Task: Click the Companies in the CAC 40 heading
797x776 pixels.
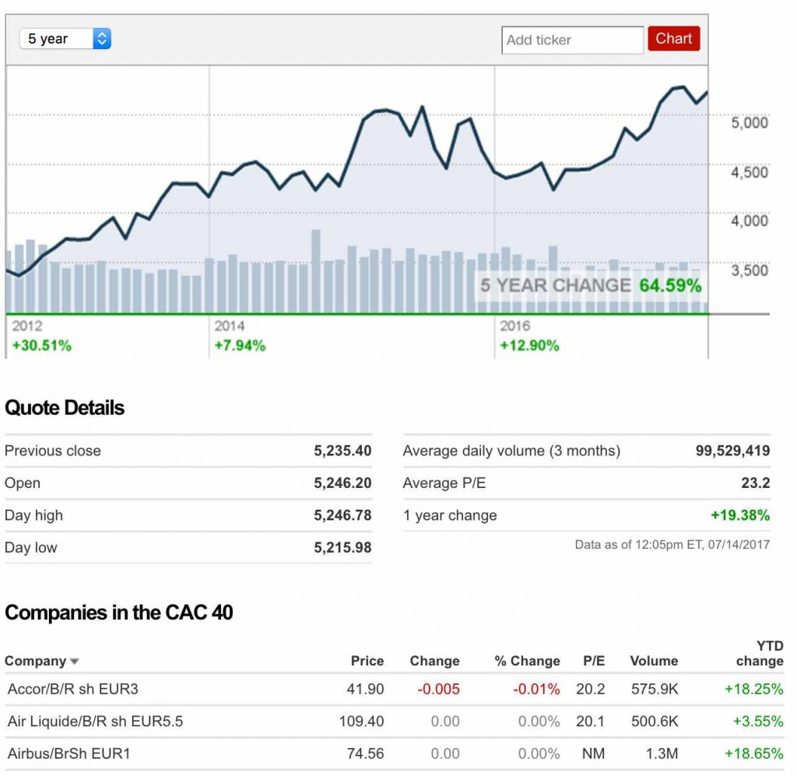Action: click(119, 613)
